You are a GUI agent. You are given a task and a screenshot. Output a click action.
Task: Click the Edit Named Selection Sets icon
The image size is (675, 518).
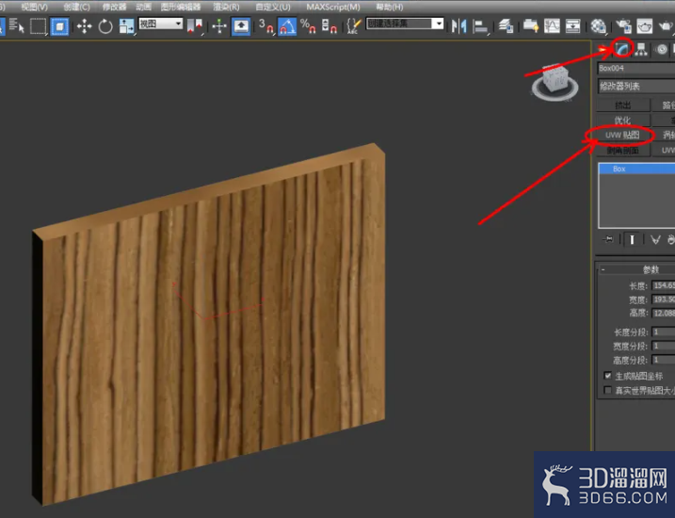point(353,26)
